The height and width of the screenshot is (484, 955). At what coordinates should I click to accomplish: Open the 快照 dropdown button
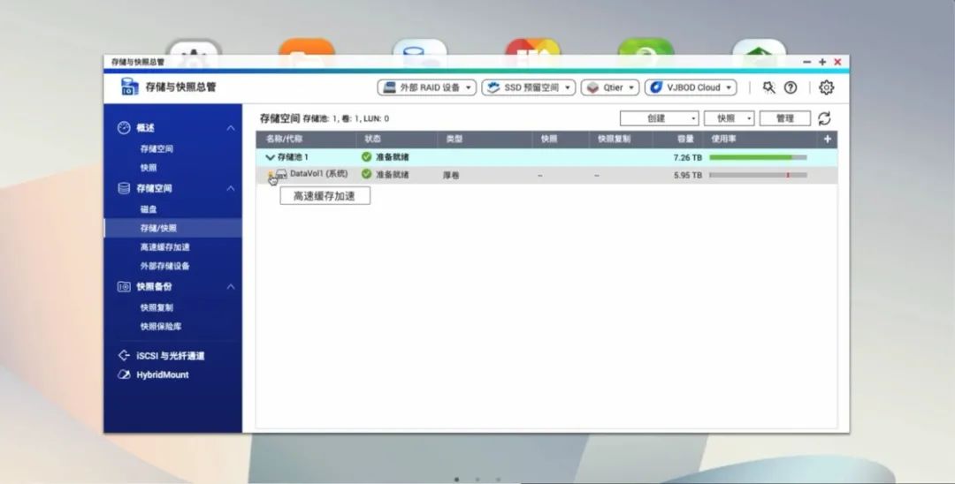729,118
